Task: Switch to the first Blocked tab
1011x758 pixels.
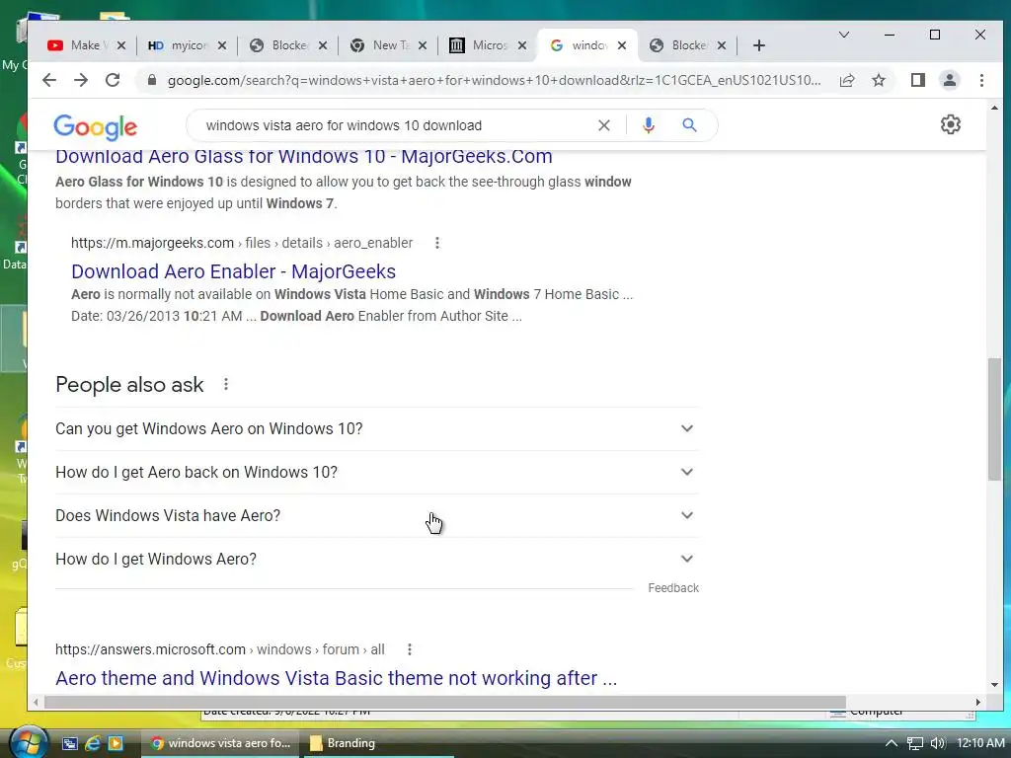Action: click(284, 45)
